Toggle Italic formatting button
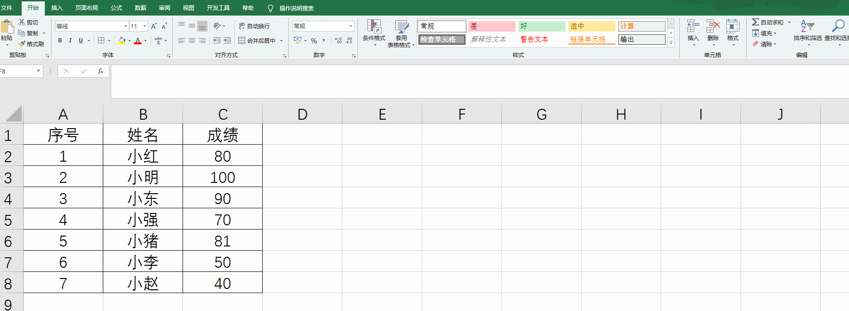The height and width of the screenshot is (311, 849). point(70,41)
